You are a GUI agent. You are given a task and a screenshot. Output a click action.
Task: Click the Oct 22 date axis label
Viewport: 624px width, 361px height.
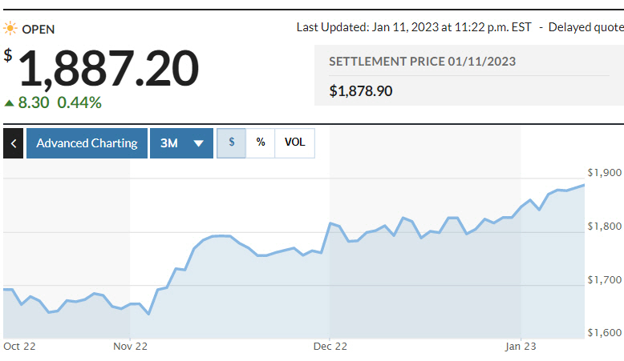[18, 347]
